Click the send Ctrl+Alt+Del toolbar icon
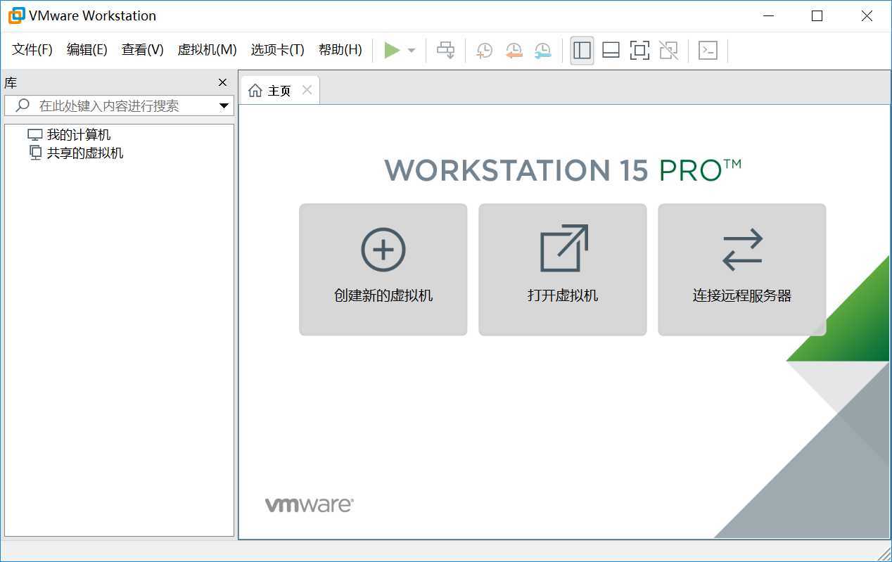 click(x=446, y=50)
